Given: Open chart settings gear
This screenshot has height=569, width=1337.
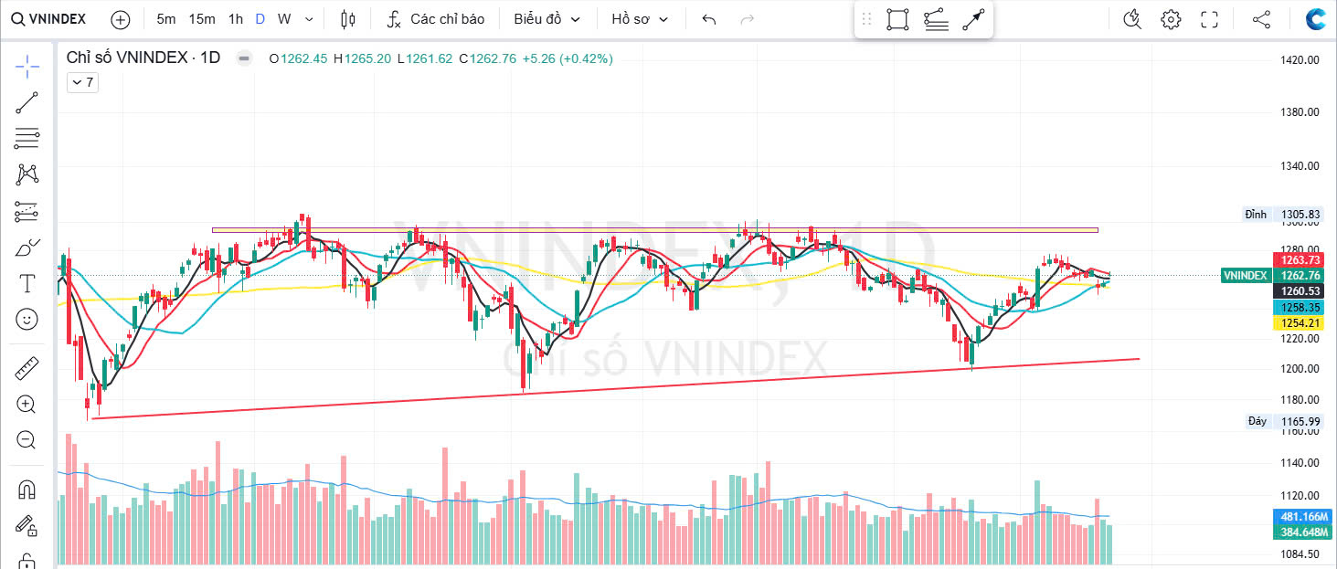Looking at the screenshot, I should (1171, 19).
